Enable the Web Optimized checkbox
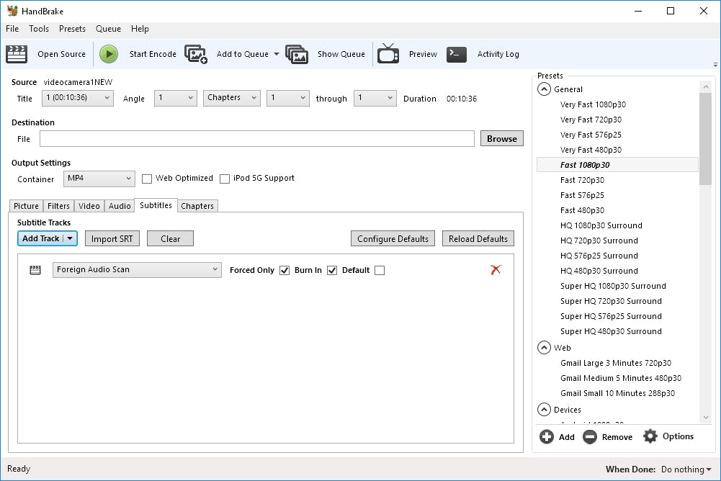Screen dimensions: 721x481 147,179
